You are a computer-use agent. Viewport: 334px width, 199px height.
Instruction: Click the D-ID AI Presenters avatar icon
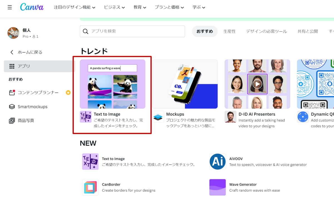[x=230, y=117]
